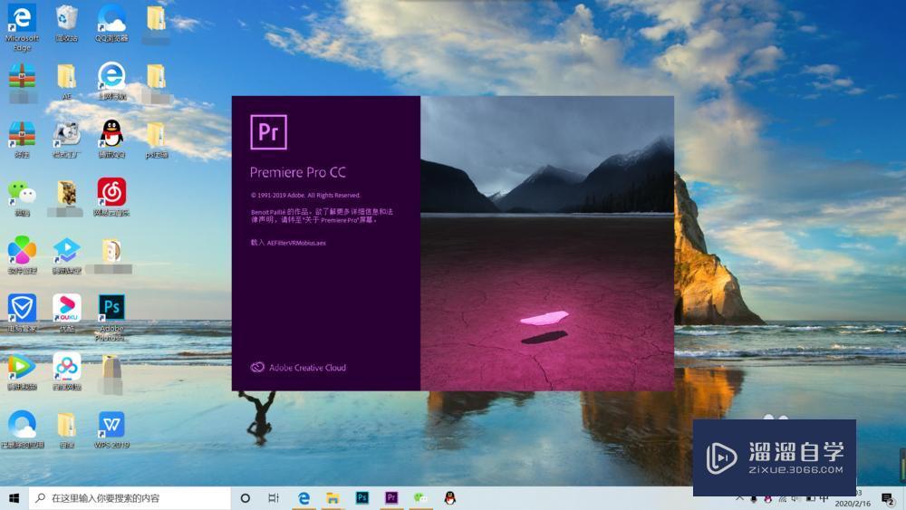The width and height of the screenshot is (906, 510).
Task: Open folder with dark photo thumbnail
Action: [66, 192]
